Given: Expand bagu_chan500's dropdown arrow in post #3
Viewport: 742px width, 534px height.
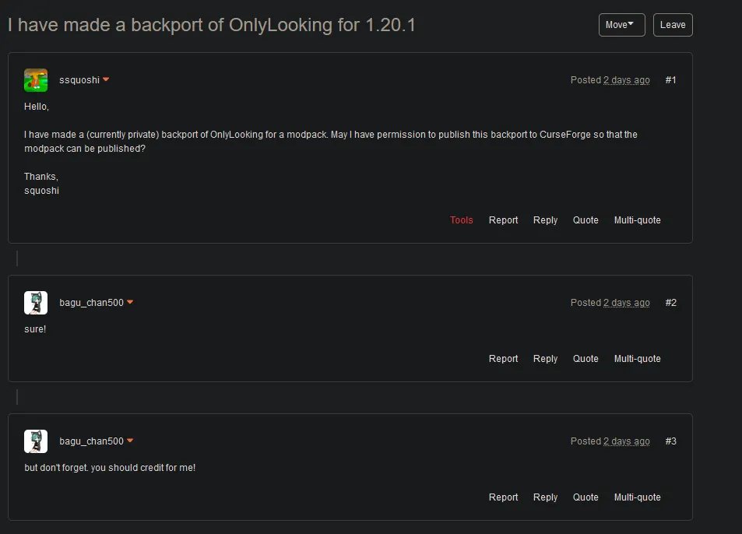Looking at the screenshot, I should coord(130,441).
